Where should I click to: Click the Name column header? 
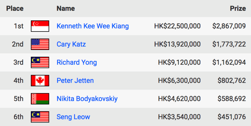(66, 8)
